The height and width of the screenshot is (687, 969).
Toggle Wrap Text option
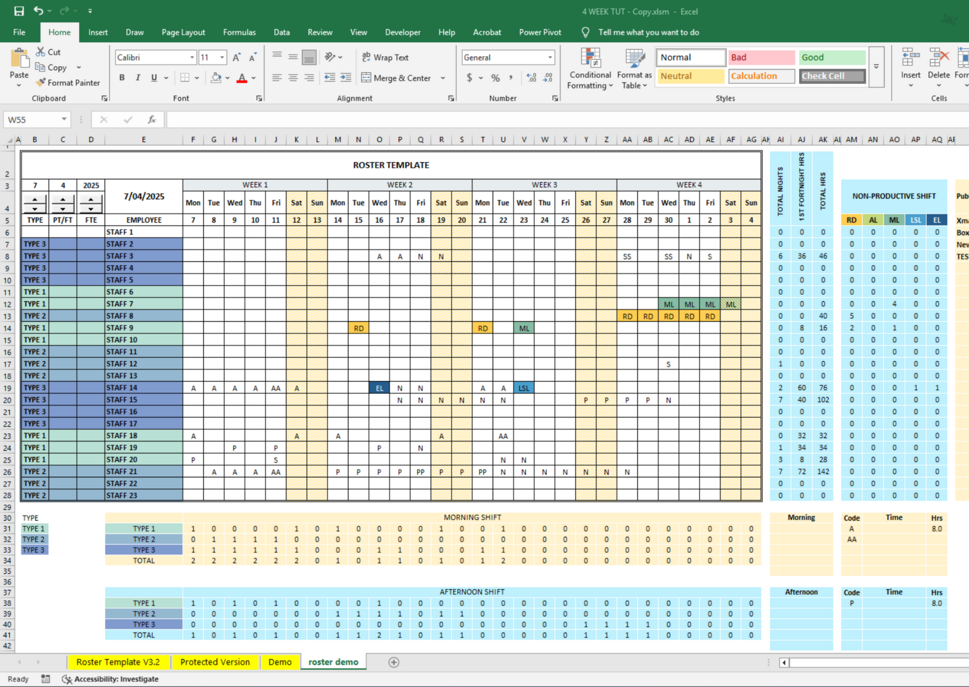pyautogui.click(x=385, y=57)
